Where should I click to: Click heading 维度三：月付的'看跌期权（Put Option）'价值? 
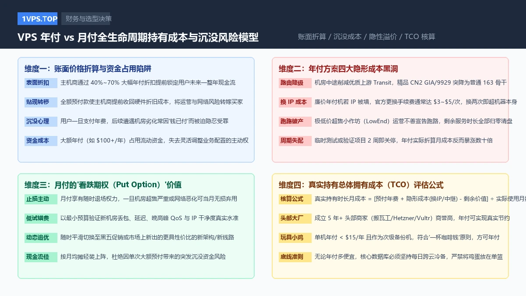(103, 185)
